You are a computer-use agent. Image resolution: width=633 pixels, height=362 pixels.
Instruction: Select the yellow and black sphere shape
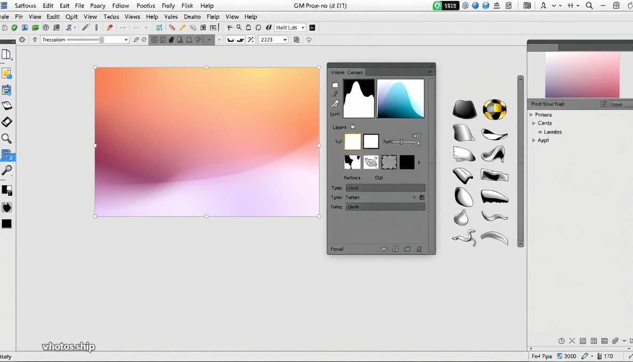click(x=495, y=109)
